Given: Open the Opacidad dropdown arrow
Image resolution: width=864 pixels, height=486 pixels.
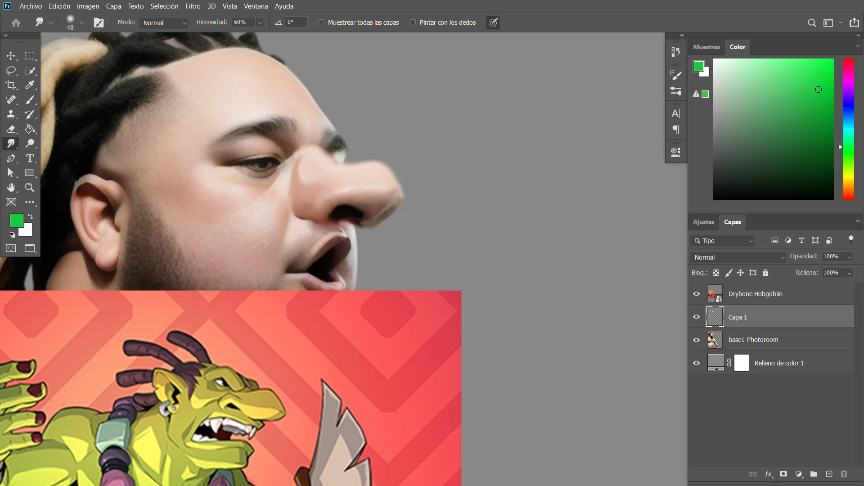Looking at the screenshot, I should (849, 257).
